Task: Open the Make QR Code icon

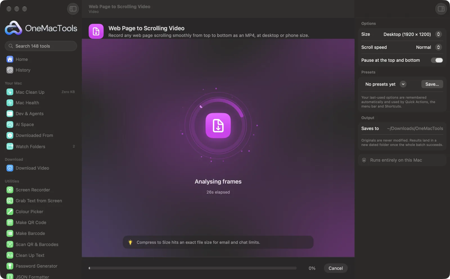Action: [x=10, y=222]
